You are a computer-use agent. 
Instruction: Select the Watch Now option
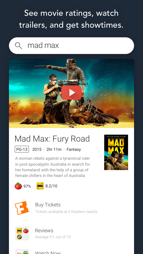71,252
